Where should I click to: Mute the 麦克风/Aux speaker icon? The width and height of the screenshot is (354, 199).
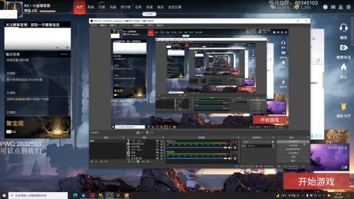pos(230,148)
